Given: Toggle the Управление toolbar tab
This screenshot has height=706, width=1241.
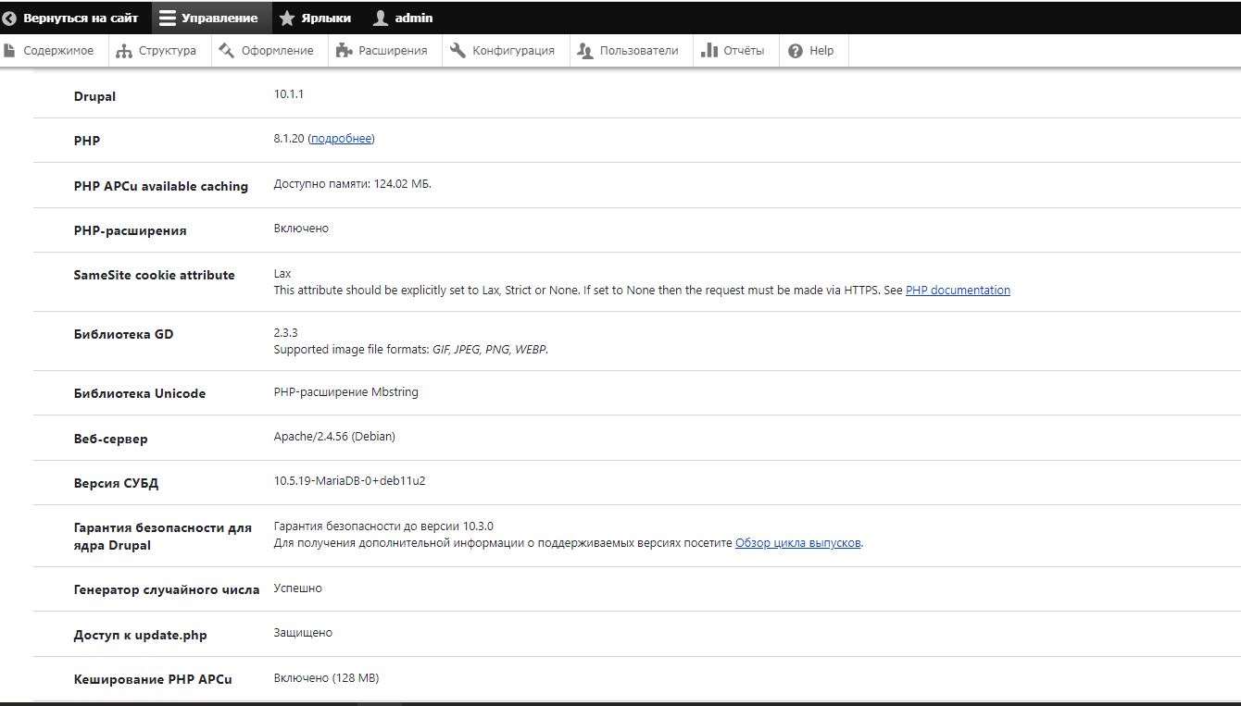Looking at the screenshot, I should tap(211, 18).
